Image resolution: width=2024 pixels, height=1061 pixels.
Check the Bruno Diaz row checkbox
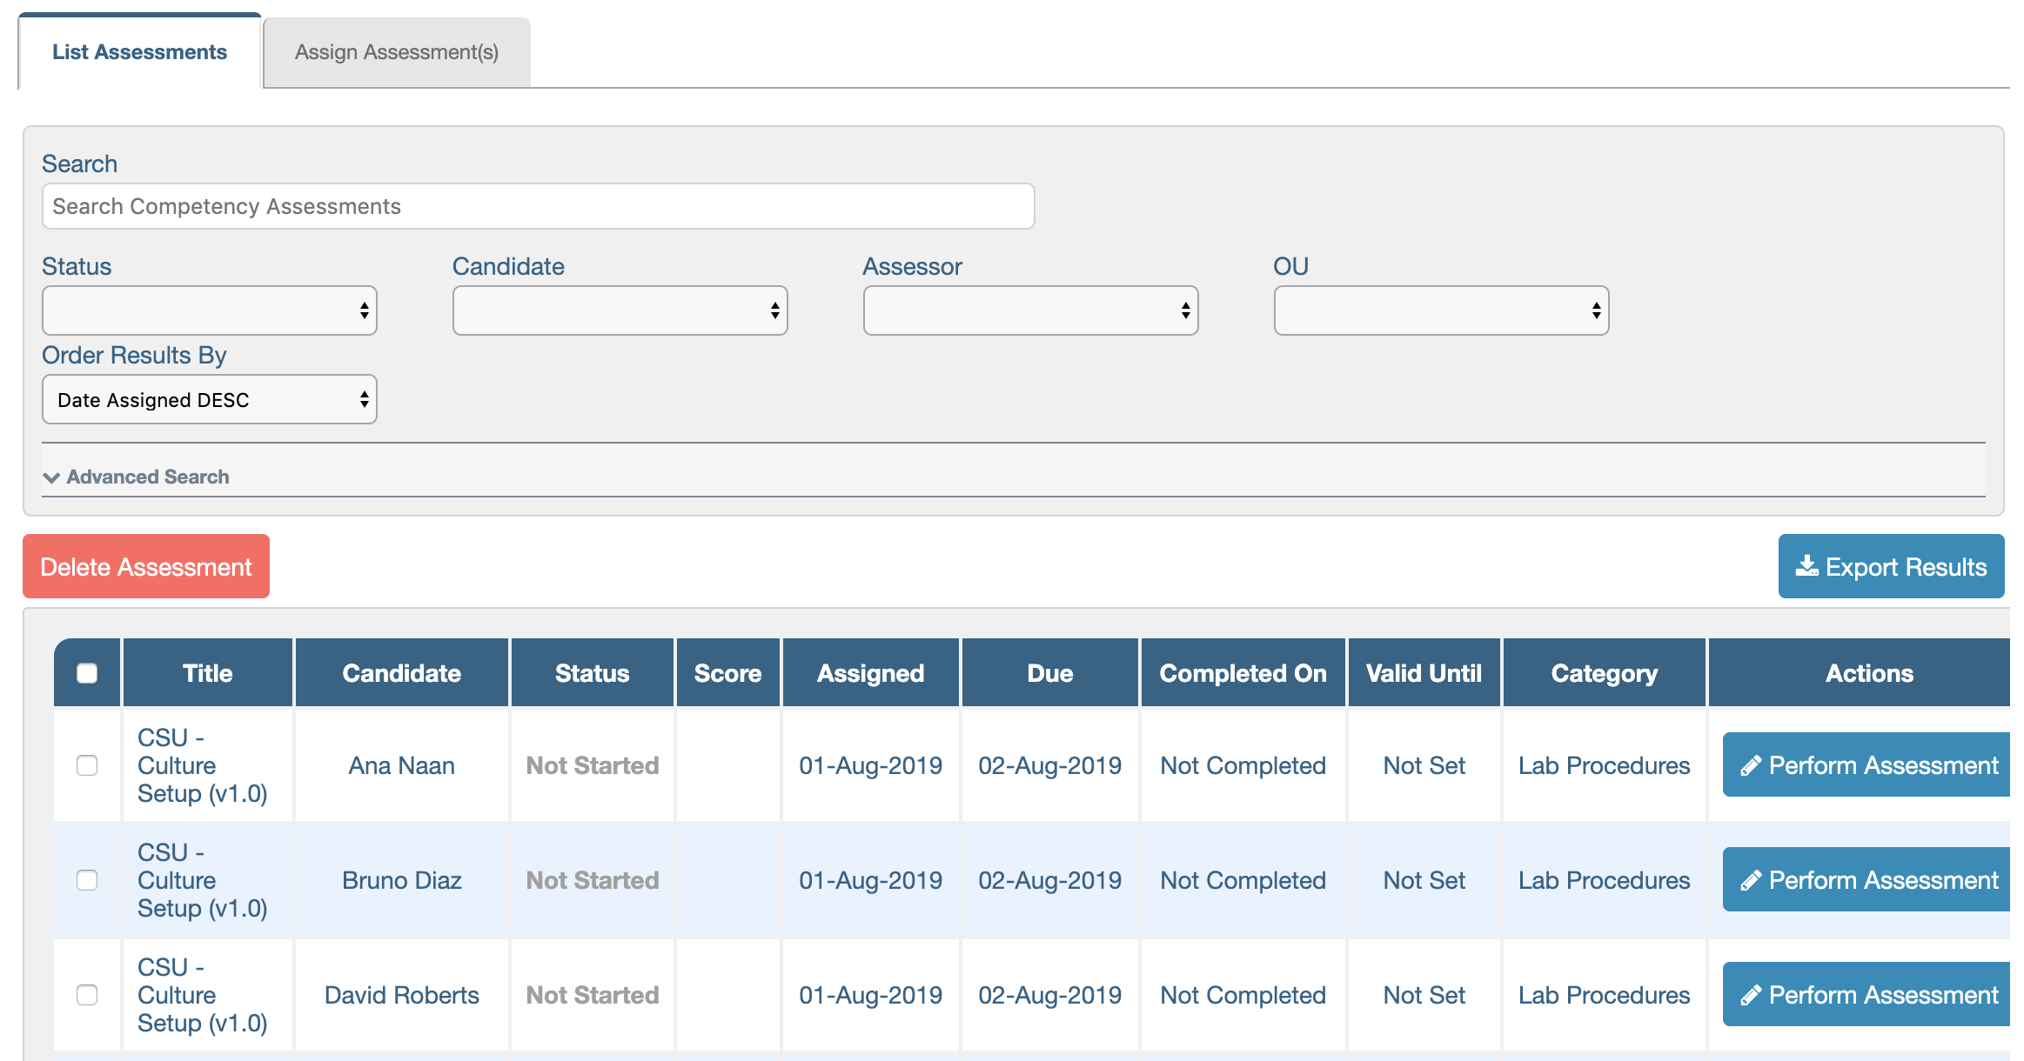coord(87,880)
